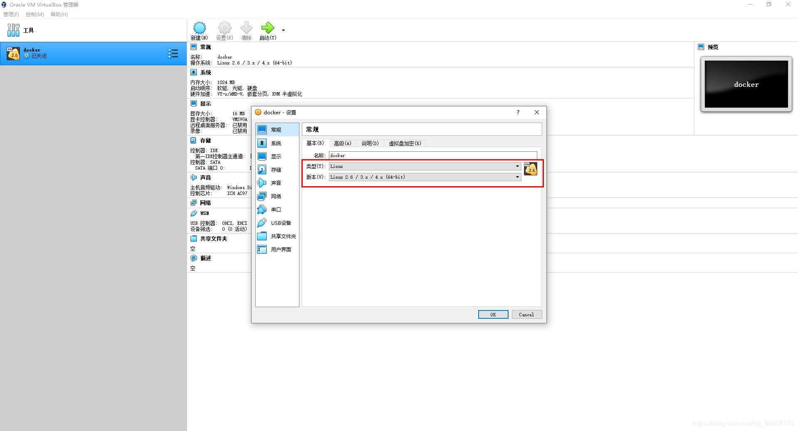
Task: Select USB设备 category in settings dialog
Action: pos(277,223)
